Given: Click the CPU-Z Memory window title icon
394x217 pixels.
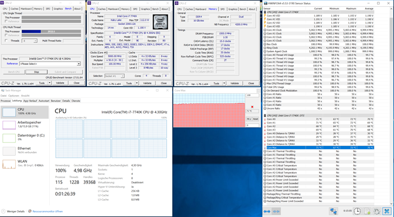Looking at the screenshot, I should (177, 3).
